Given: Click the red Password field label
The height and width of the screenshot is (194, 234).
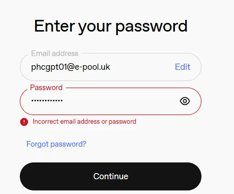Looking at the screenshot, I should tap(46, 88).
